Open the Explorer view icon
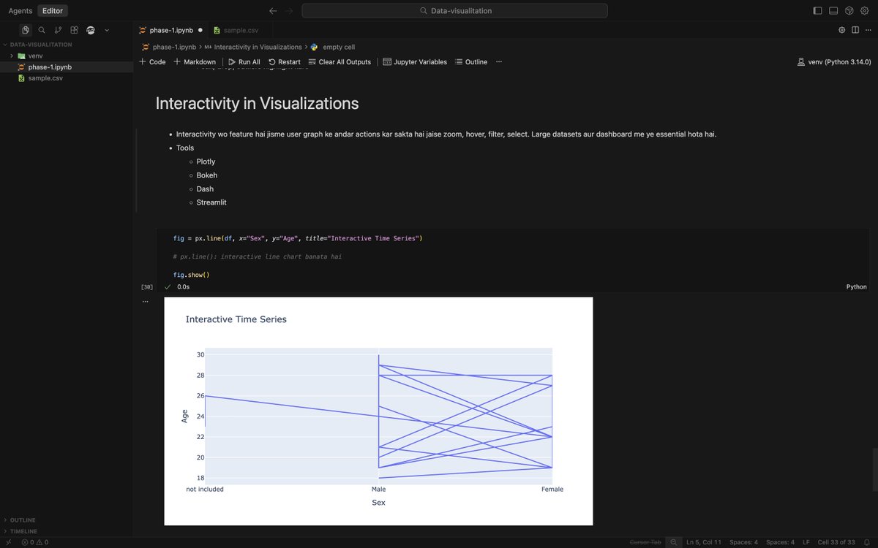Viewport: 878px width, 548px height. click(x=26, y=30)
